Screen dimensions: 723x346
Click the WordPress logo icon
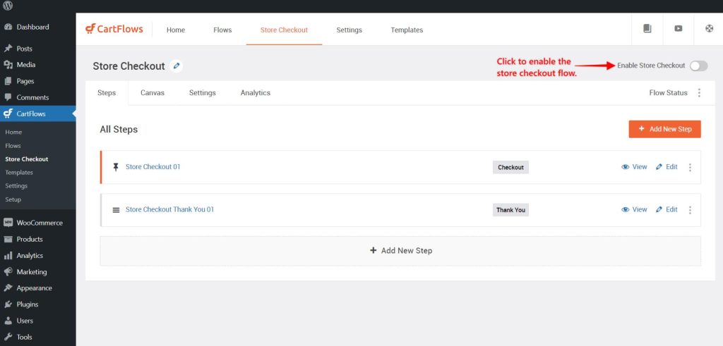[x=8, y=6]
